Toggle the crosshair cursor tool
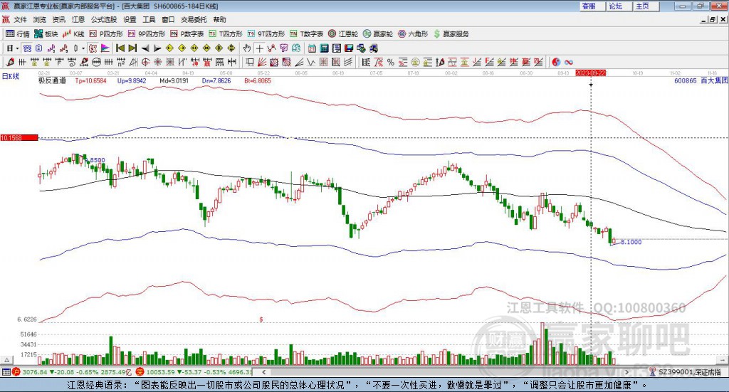The width and height of the screenshot is (729, 392). tap(259, 48)
